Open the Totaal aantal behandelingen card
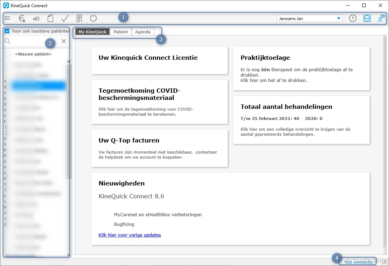389x266 pixels. (302, 120)
